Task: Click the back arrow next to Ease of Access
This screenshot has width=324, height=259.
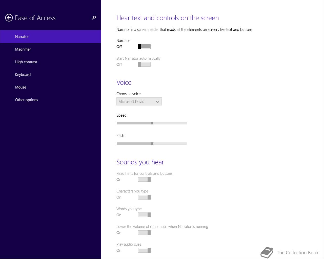Action: [9, 18]
